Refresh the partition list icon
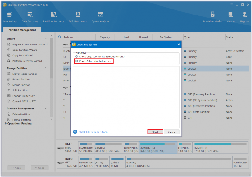This screenshot has height=177, width=252. [59, 37]
